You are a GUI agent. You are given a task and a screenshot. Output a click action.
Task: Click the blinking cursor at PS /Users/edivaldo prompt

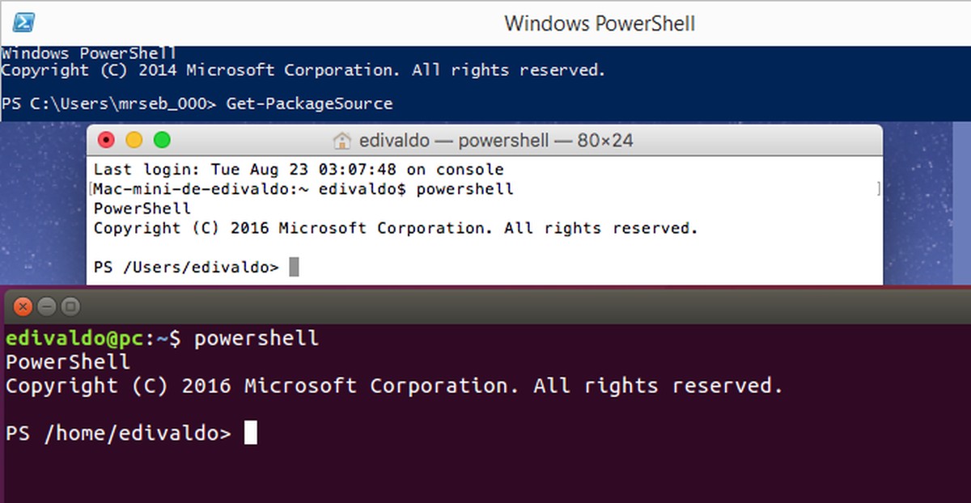294,266
